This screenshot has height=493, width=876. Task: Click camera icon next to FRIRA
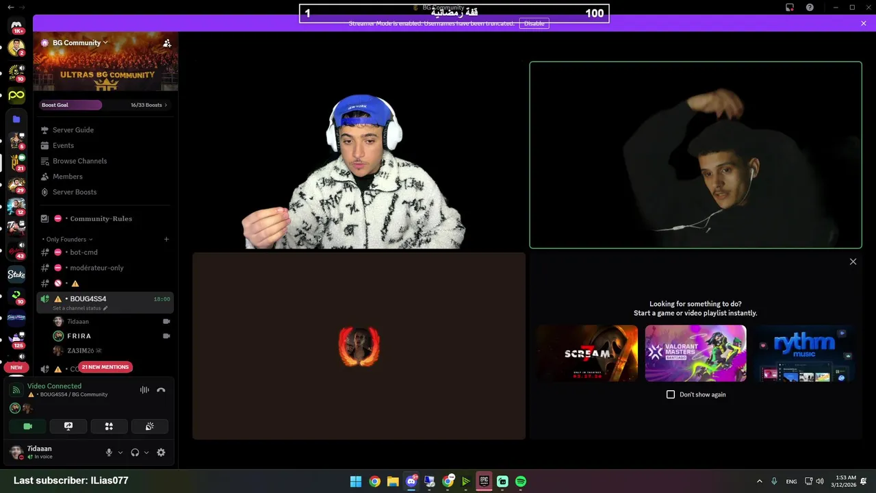tap(166, 336)
